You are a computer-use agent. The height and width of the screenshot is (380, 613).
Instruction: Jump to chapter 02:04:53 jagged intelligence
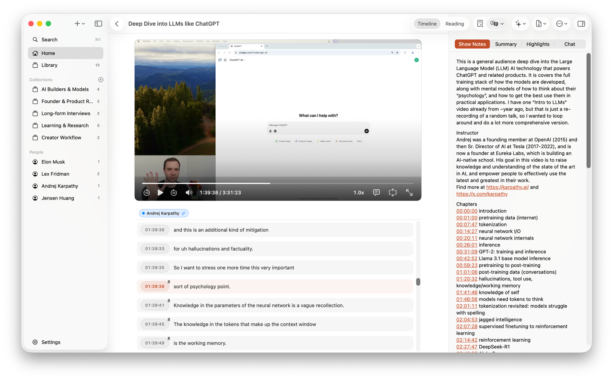coord(467,320)
